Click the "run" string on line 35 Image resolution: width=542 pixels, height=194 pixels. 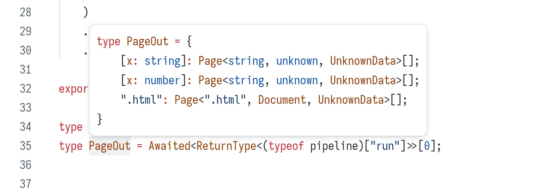tap(385, 146)
